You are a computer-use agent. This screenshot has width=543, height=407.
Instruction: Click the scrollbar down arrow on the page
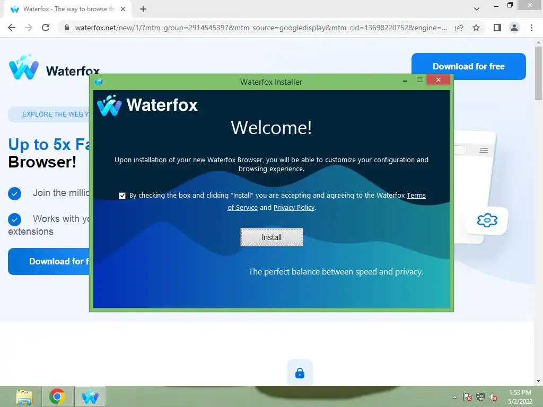tap(538, 381)
